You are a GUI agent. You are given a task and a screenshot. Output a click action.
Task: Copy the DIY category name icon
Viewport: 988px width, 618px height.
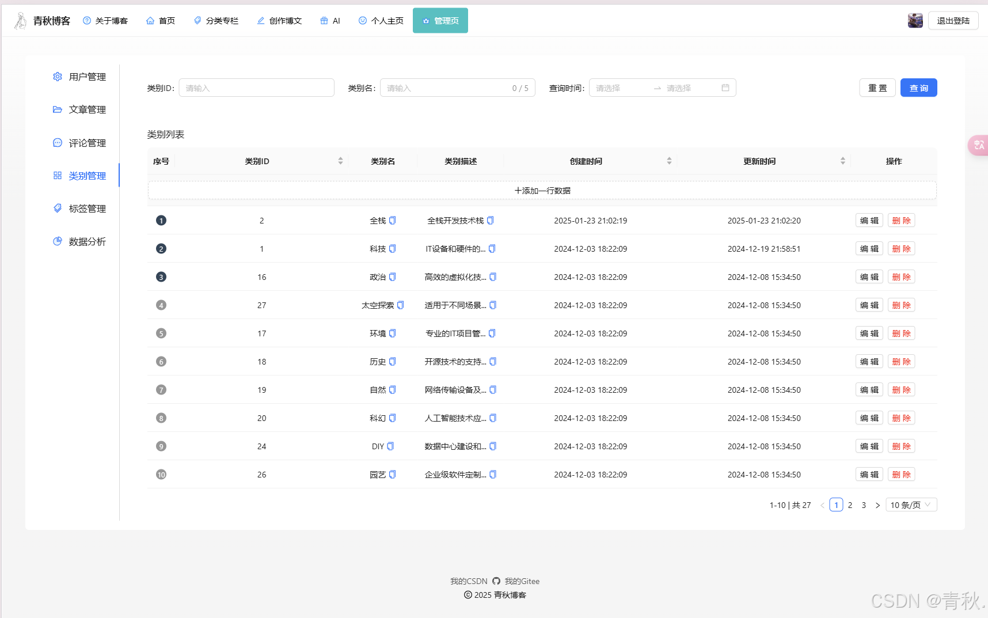(390, 446)
